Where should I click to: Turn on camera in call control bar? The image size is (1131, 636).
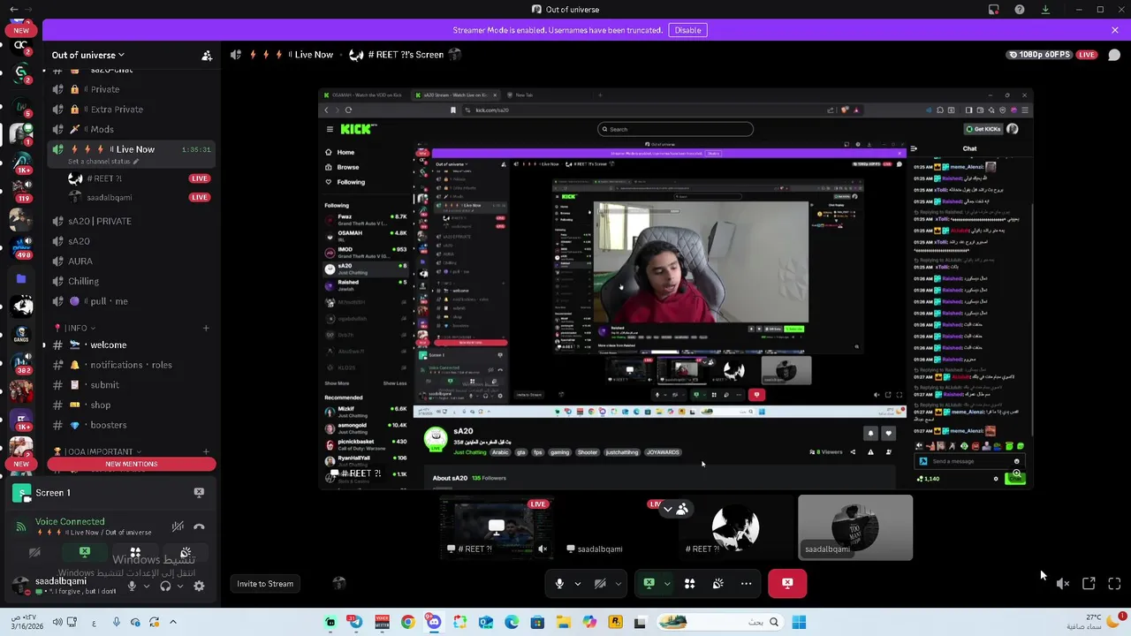(600, 583)
